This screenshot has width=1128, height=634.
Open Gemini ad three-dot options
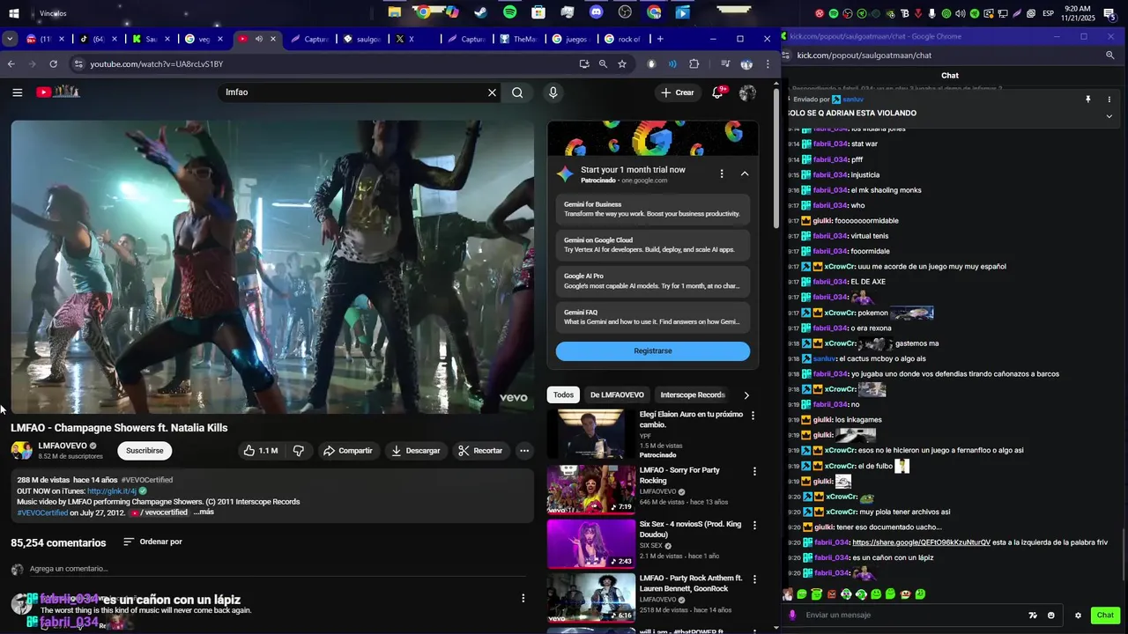[722, 174]
